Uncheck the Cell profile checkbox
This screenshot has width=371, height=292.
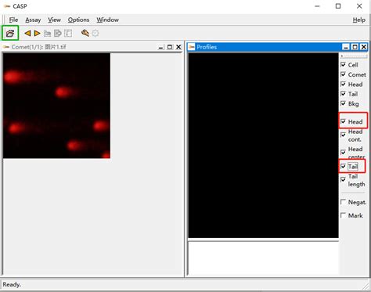(344, 65)
